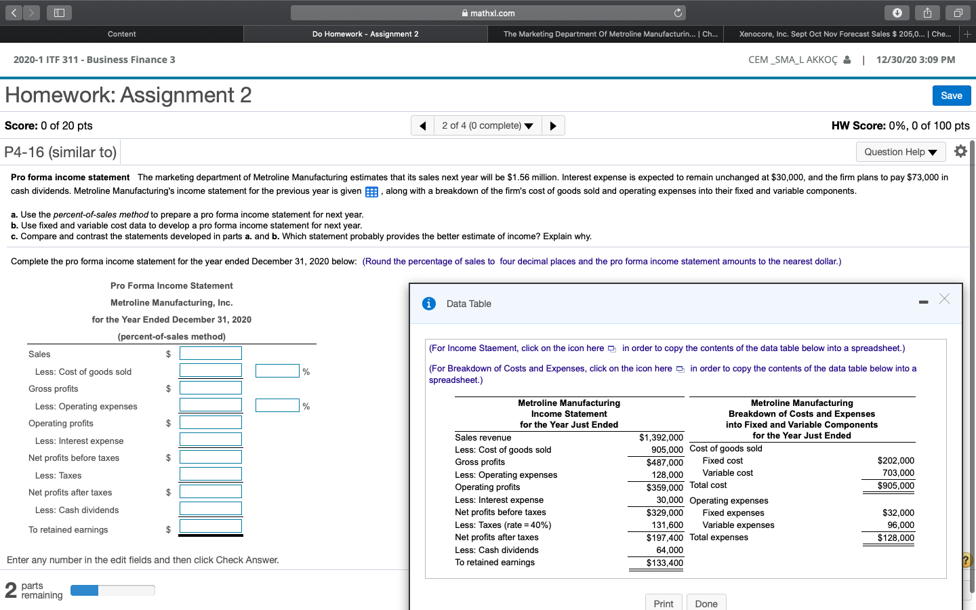Click the 12/30/20 3:09 PM timestamp
The image size is (976, 610).
coord(916,60)
